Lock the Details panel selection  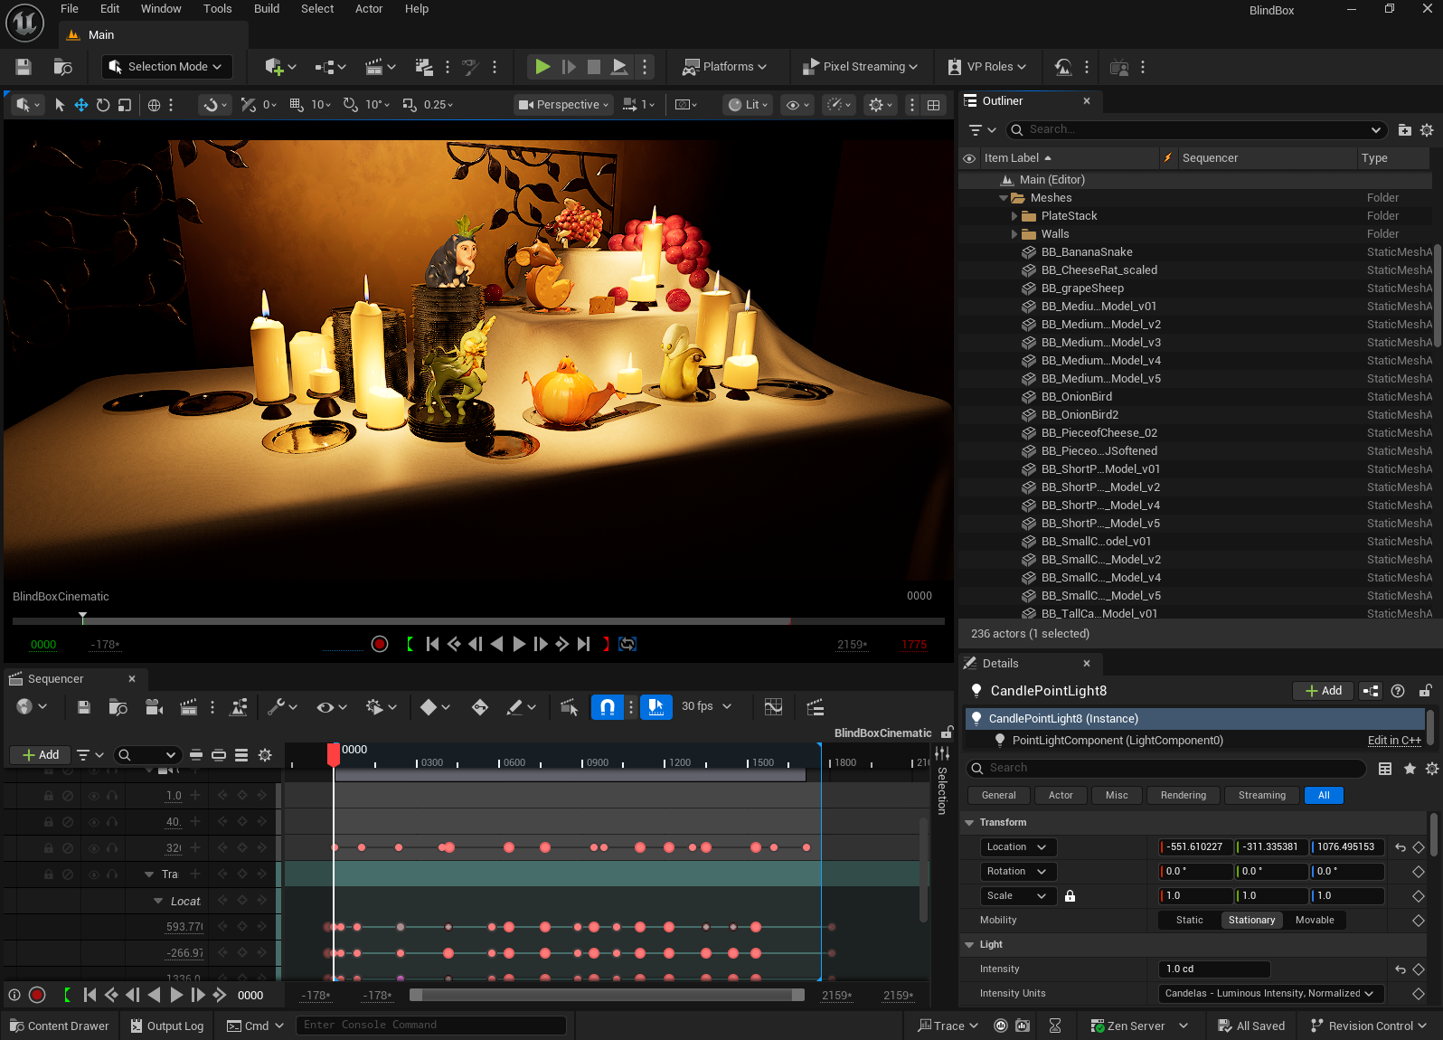(x=1425, y=691)
